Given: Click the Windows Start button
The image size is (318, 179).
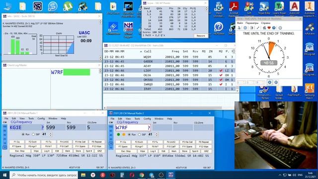Looking at the screenshot, I should point(4,175).
